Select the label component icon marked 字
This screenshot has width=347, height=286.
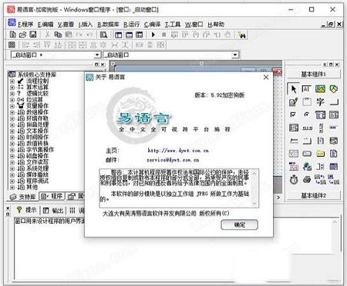click(x=320, y=101)
